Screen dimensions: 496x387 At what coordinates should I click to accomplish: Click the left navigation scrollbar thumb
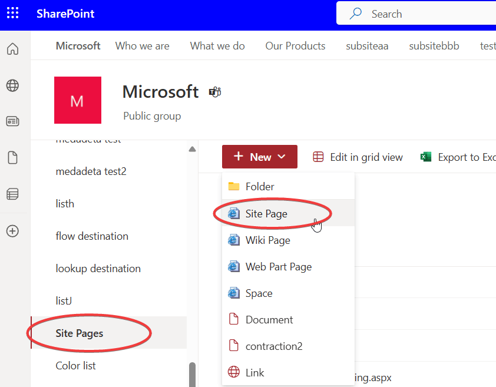[x=192, y=375]
